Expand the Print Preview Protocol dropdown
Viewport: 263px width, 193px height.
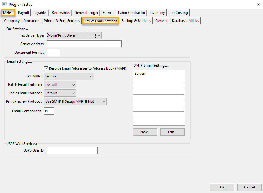[x=75, y=101]
